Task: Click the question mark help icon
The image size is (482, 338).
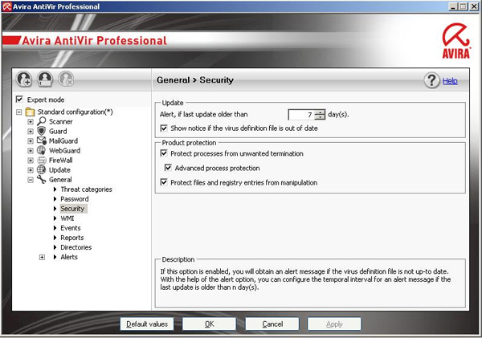Action: (432, 80)
